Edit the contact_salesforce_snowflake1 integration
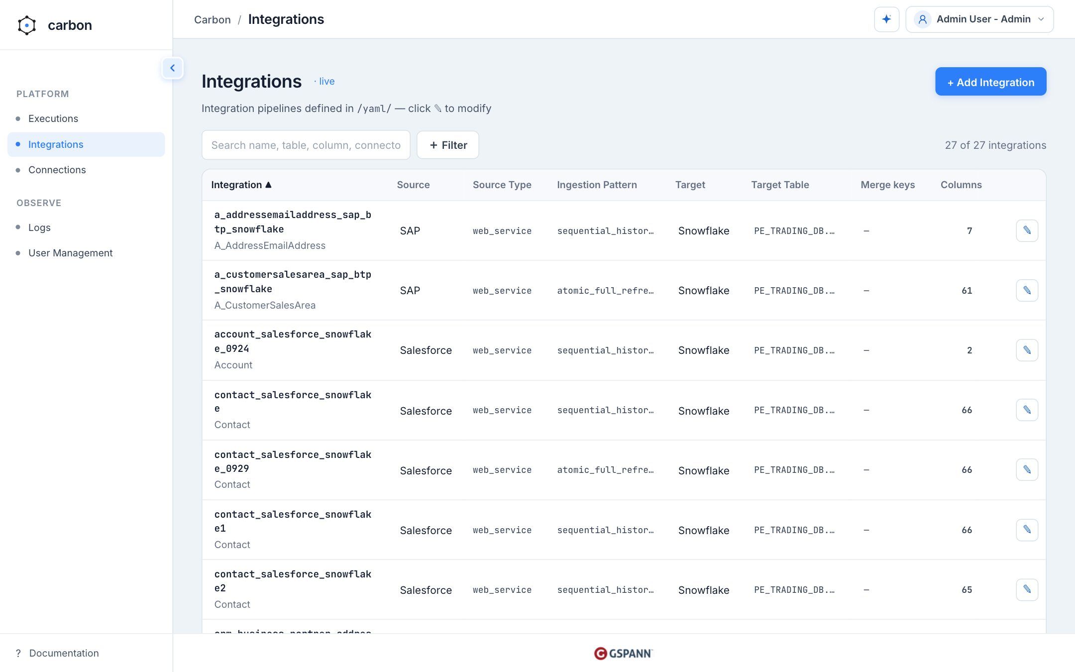Screen dimensions: 1075x672 [x=1027, y=530]
